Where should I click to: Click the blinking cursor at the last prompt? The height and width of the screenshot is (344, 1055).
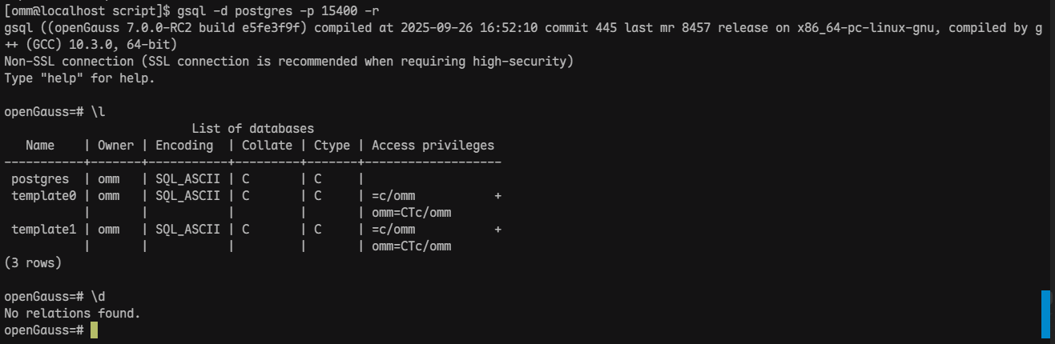tap(94, 330)
